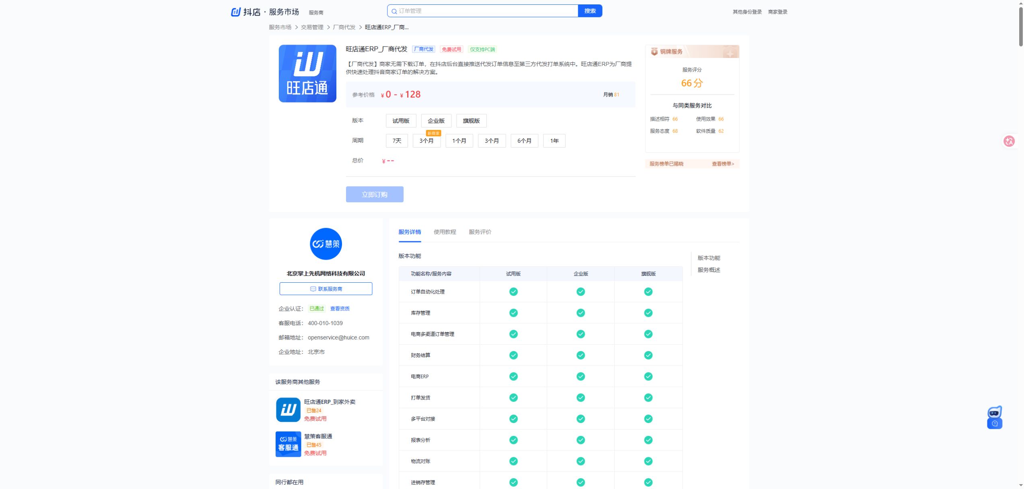The height and width of the screenshot is (489, 1024).
Task: Jump to 服务概述 anchor in side nav
Action: click(709, 270)
